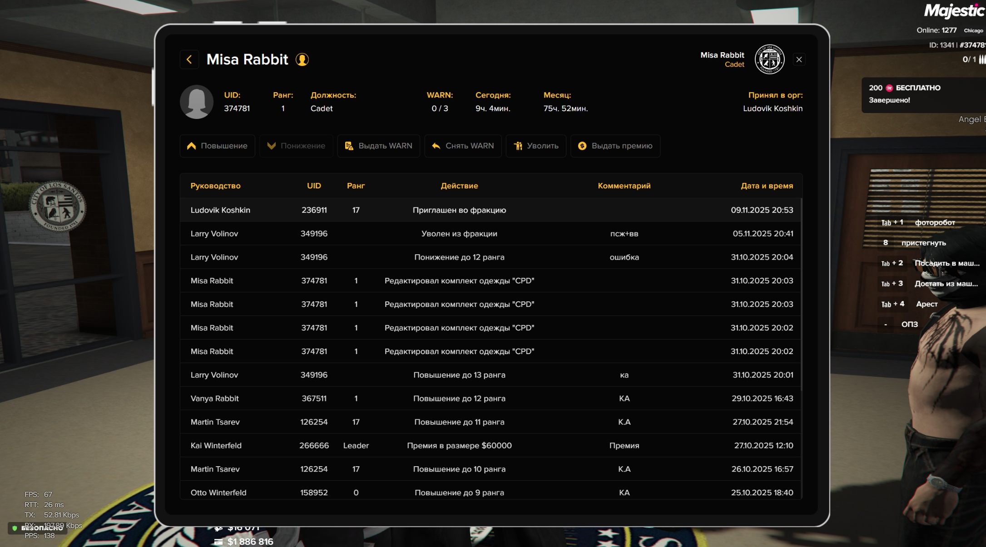Image resolution: width=986 pixels, height=547 pixels.
Task: Click the Действие column header
Action: pyautogui.click(x=459, y=186)
